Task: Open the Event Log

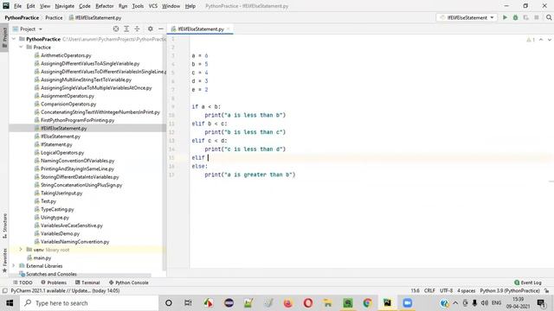Action: (x=528, y=282)
